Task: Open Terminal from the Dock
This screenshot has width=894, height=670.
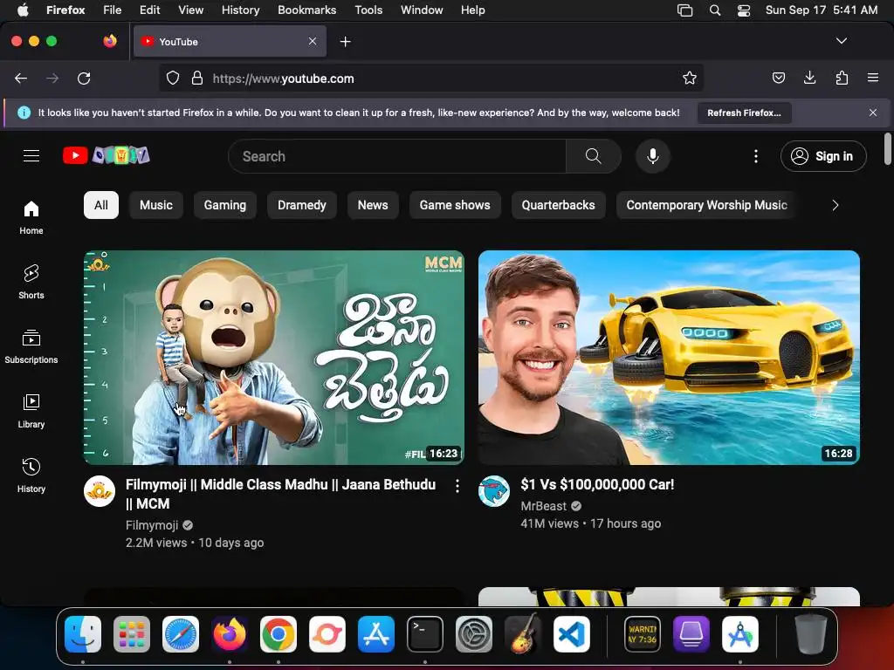Action: point(425,634)
